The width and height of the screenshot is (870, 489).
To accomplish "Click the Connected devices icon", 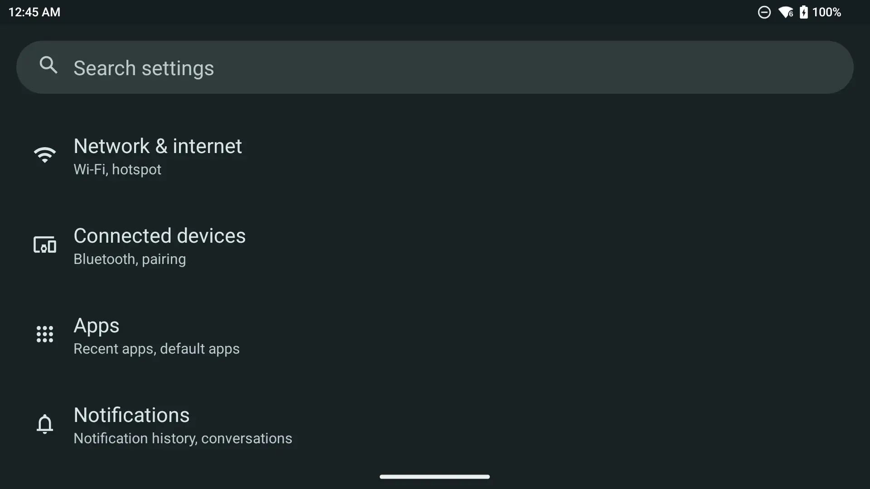I will [45, 245].
